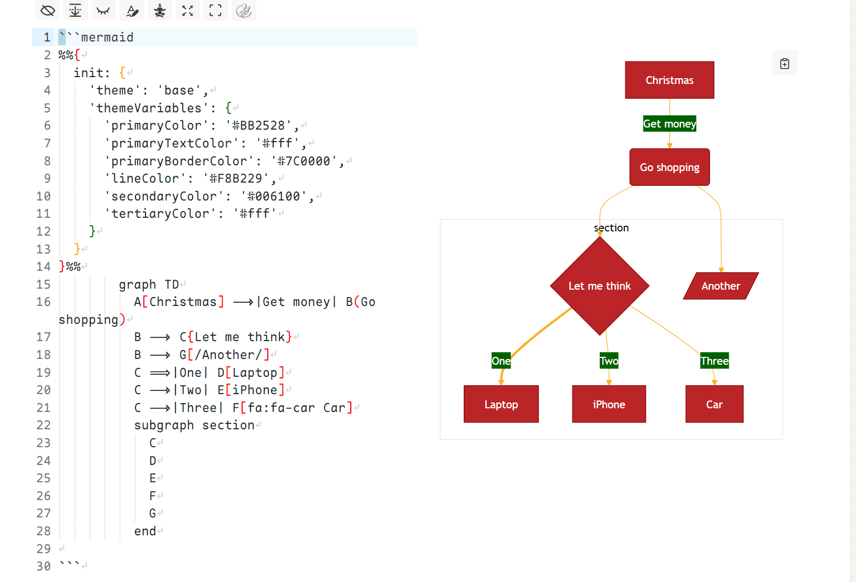Click the green Three edge label
Screen dimensions: 856x582
(714, 361)
